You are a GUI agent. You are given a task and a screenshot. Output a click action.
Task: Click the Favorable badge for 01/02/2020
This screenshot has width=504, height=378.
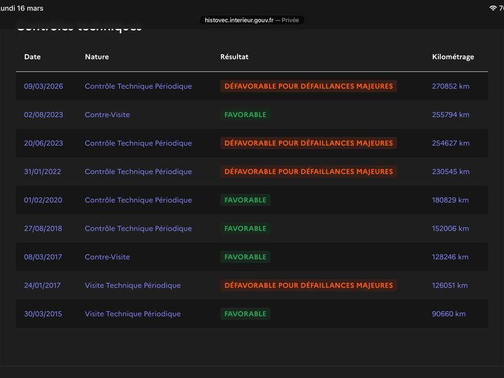point(245,200)
